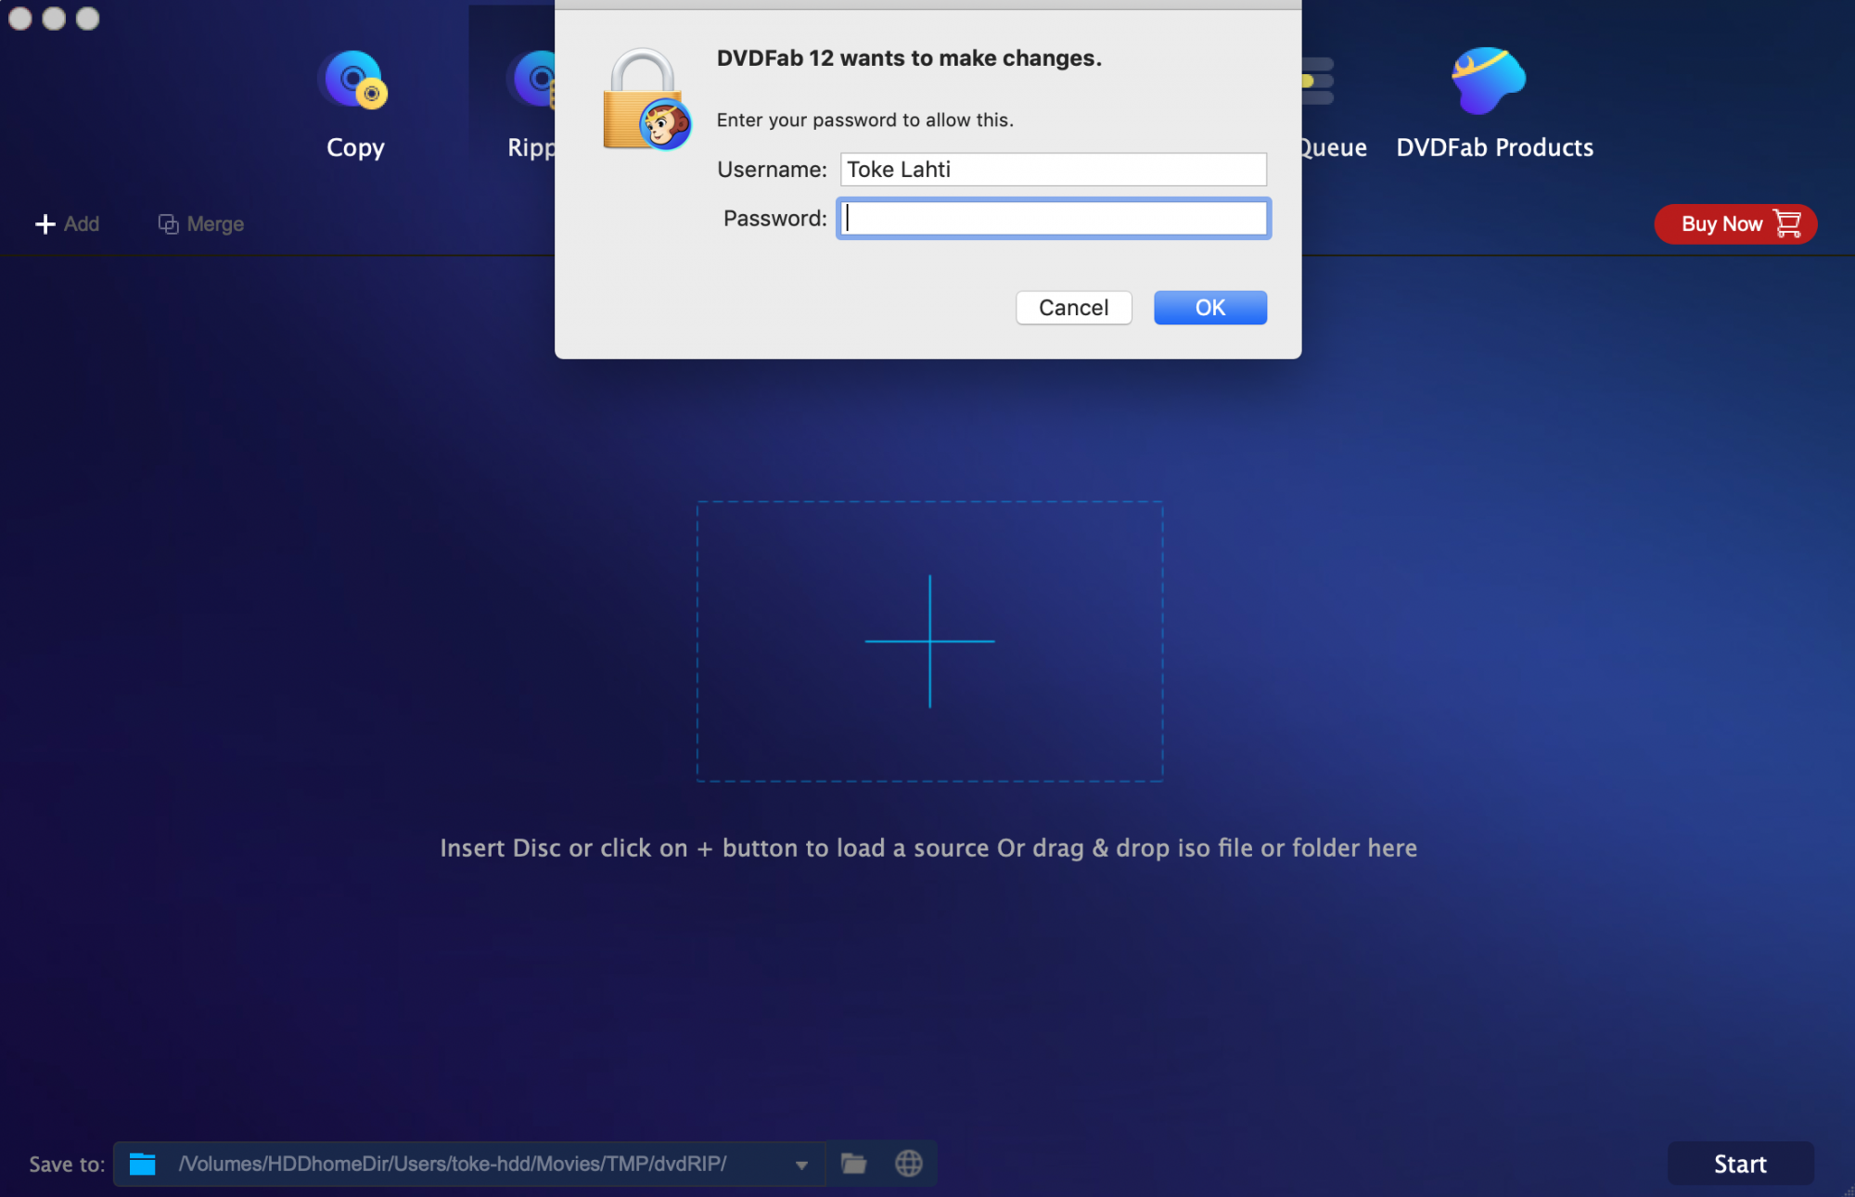The width and height of the screenshot is (1855, 1197).
Task: Click the Start button
Action: 1740,1164
